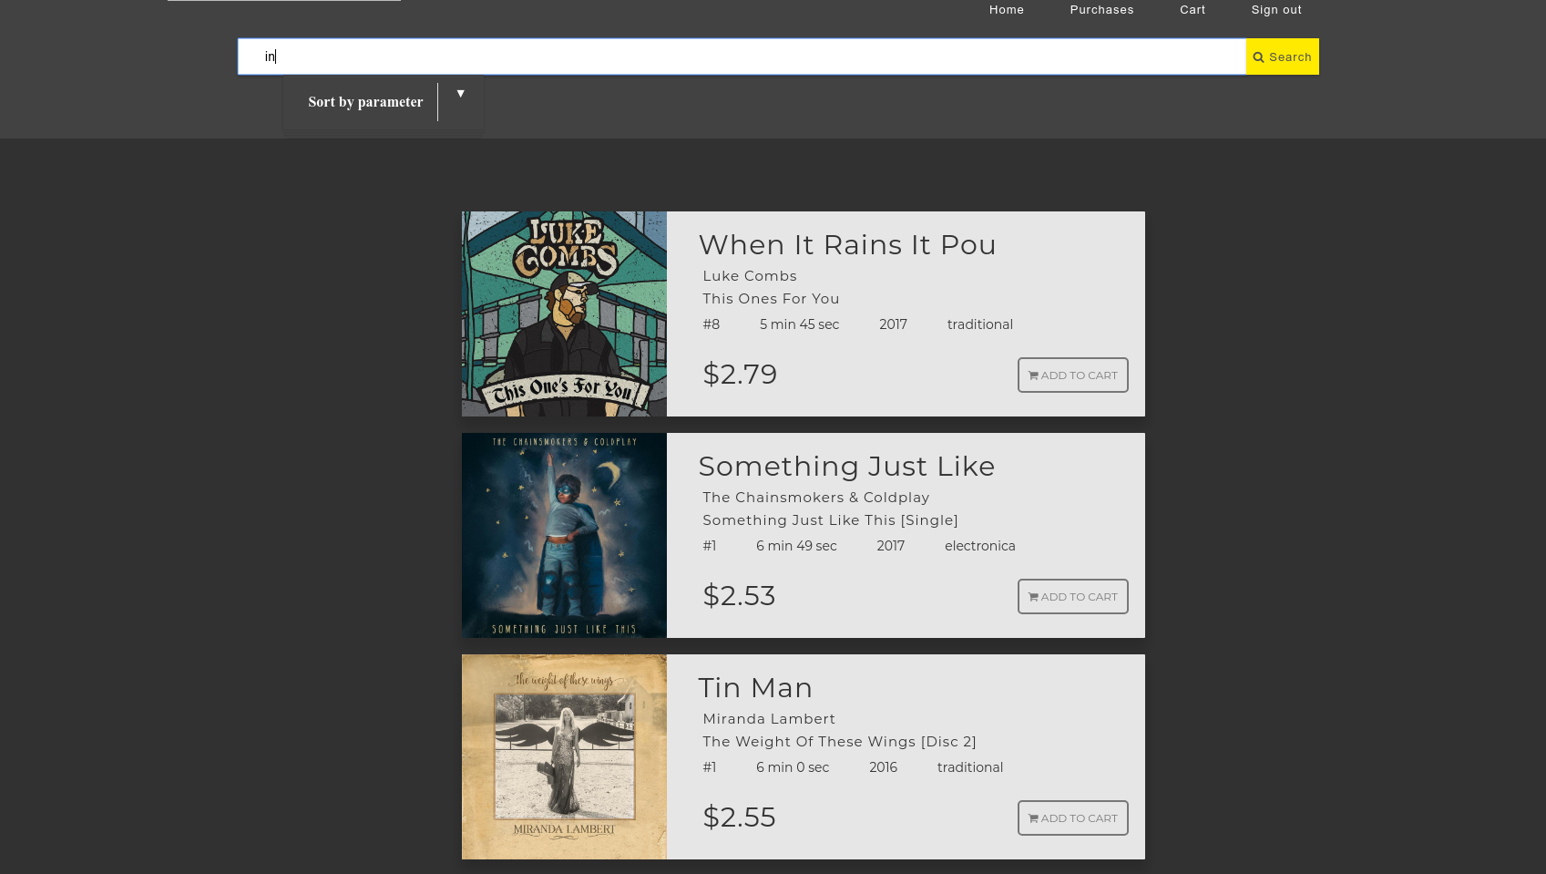This screenshot has width=1546, height=874.
Task: Click the price $2.55
Action: (739, 817)
